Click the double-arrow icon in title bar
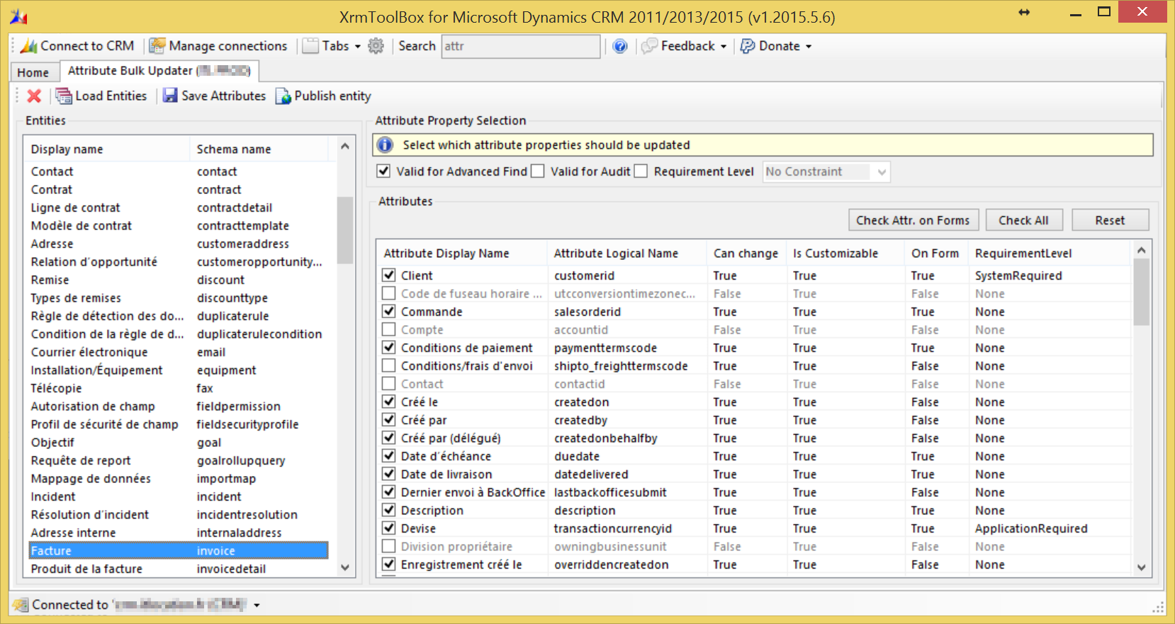The width and height of the screenshot is (1175, 624). (1024, 12)
